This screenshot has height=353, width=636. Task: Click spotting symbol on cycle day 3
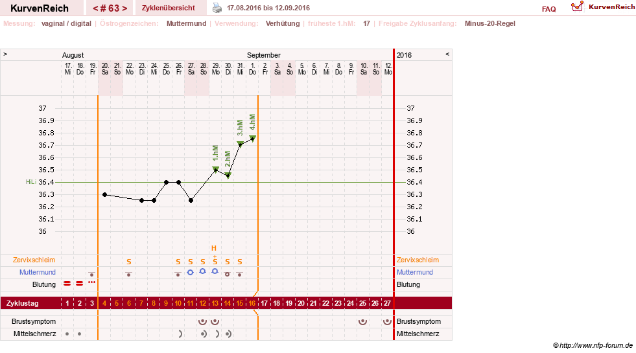click(x=91, y=282)
